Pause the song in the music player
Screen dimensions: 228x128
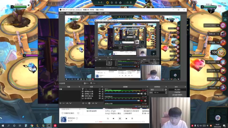(x=120, y=119)
